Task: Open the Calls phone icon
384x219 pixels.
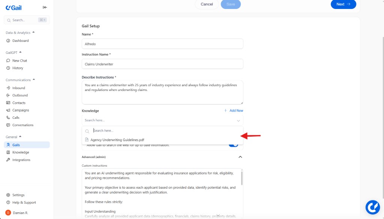Action: (7, 117)
